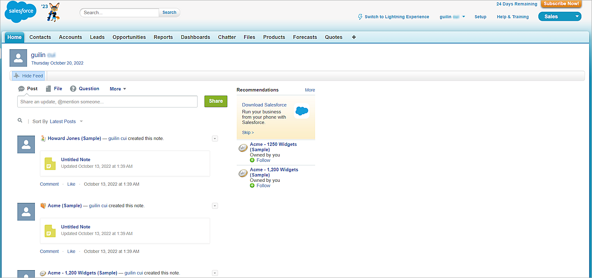592x278 pixels.
Task: Open the plus icon for all tabs
Action: 354,37
